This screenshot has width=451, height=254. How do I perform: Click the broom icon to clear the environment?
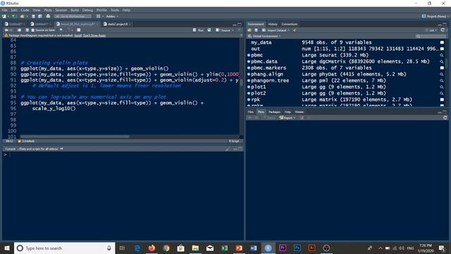[295, 30]
